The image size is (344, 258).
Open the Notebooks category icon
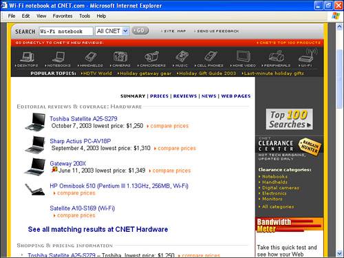click(58, 57)
